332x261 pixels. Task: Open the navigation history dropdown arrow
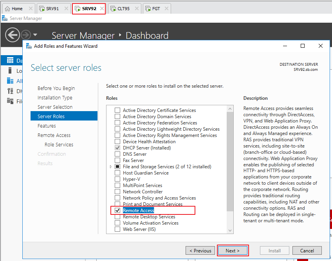[x=35, y=35]
